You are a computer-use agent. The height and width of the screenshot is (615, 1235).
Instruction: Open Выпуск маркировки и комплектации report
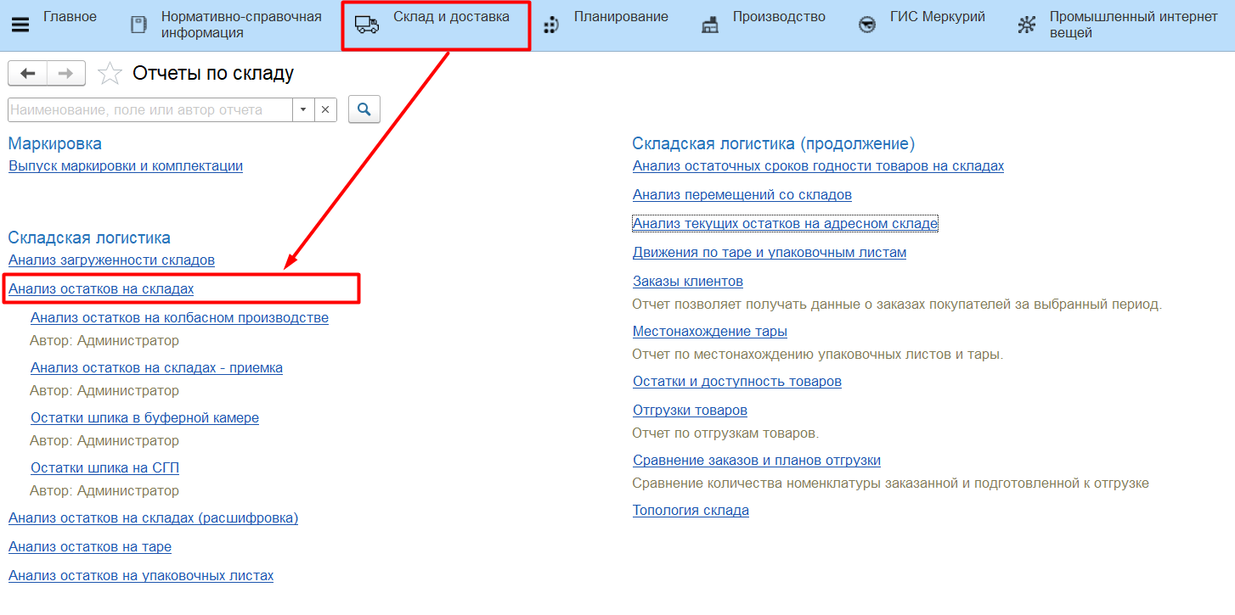click(x=126, y=166)
